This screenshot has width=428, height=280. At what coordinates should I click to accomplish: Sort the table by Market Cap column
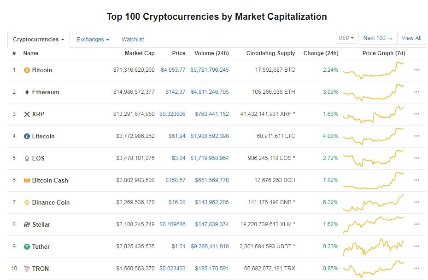tap(140, 53)
